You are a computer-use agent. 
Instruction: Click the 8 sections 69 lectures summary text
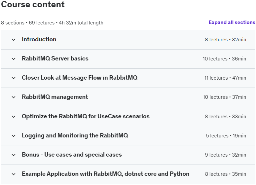(x=52, y=23)
